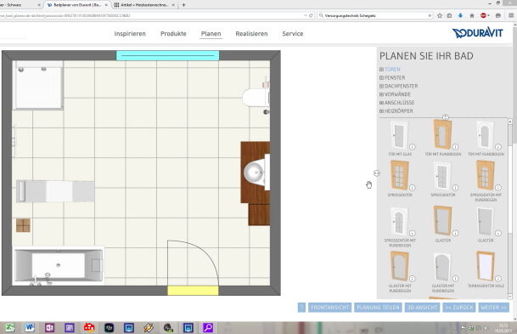Click the Weiter >> button
Viewport: 517px width, 334px height.
coord(493,308)
